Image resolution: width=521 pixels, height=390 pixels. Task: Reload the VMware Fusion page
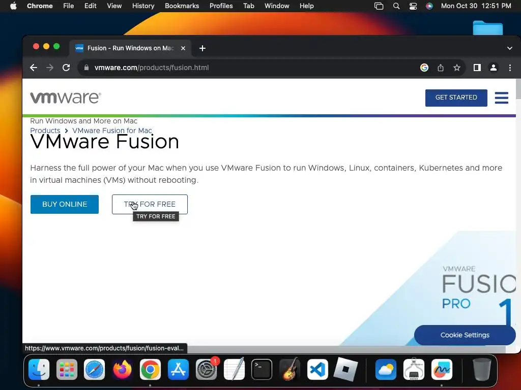point(66,68)
